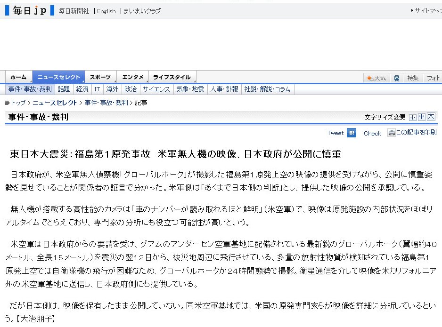Screen dimensions: 442x327
Task: Click the この記事を印刷 print link
Action: [x=416, y=132]
